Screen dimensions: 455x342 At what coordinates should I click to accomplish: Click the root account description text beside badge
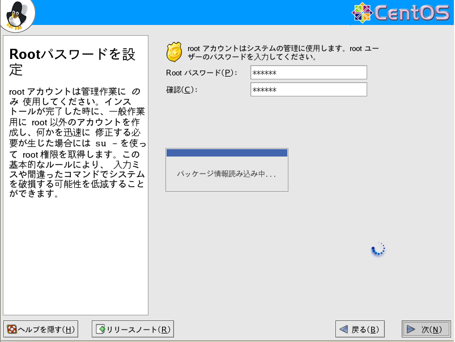283,53
